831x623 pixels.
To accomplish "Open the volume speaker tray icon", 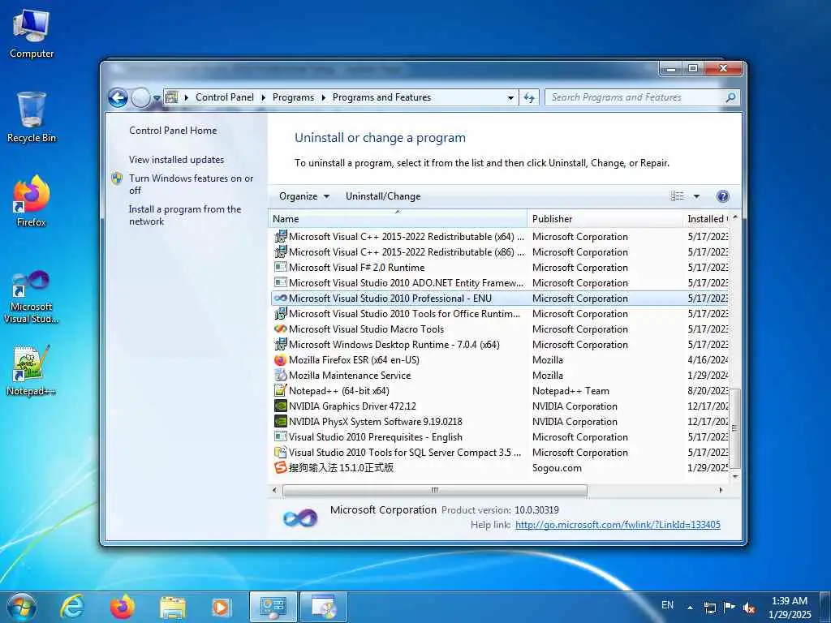I will 749,608.
